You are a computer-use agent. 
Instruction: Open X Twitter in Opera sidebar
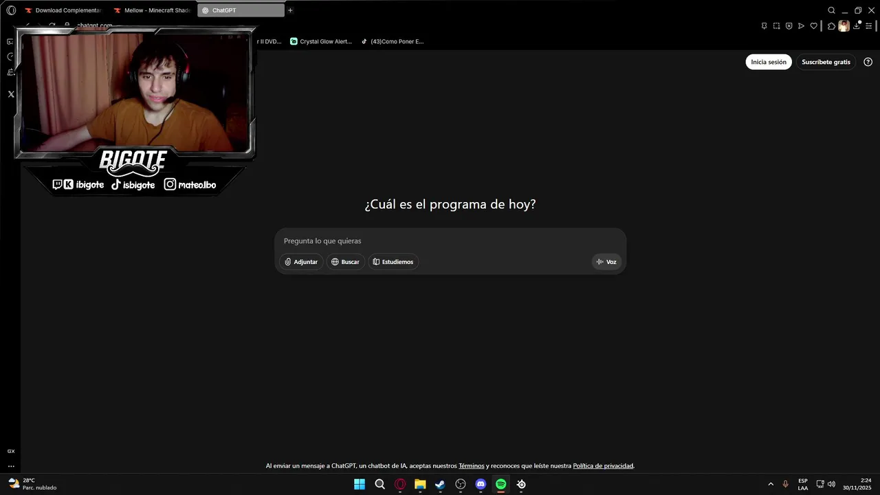tap(11, 94)
